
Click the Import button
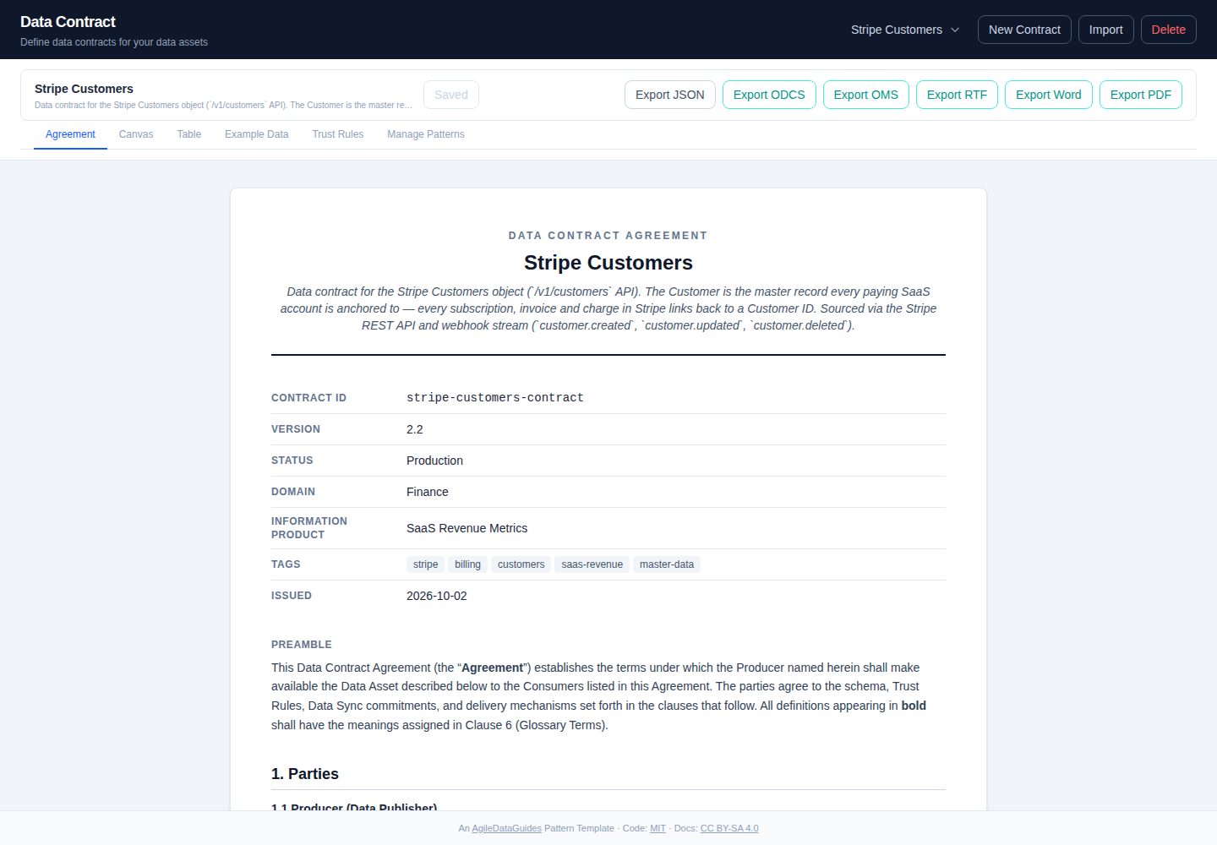(x=1105, y=30)
